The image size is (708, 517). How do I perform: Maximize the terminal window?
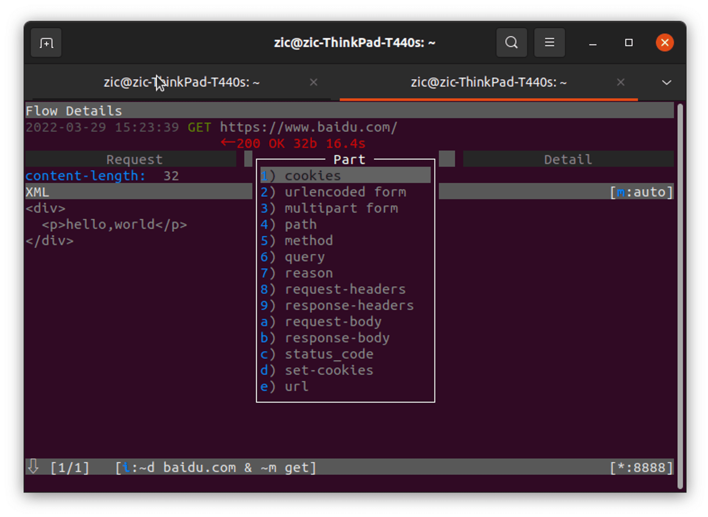click(629, 43)
